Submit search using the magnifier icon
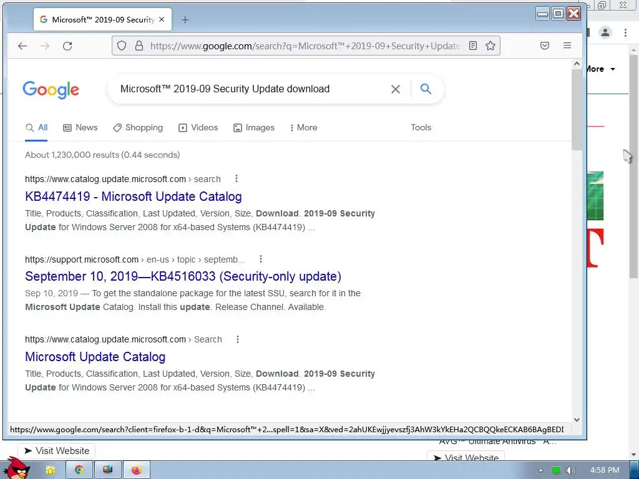The width and height of the screenshot is (639, 479). tap(426, 89)
